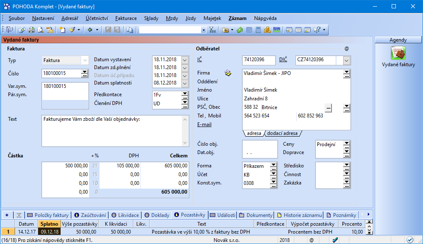Click the green banknote payment icon
Image resolution: width=423 pixels, height=244 pixels.
[240, 30]
